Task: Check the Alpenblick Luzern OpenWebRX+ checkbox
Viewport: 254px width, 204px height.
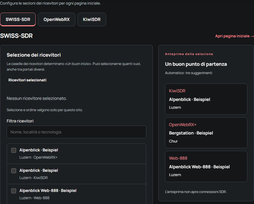Action: click(14, 150)
